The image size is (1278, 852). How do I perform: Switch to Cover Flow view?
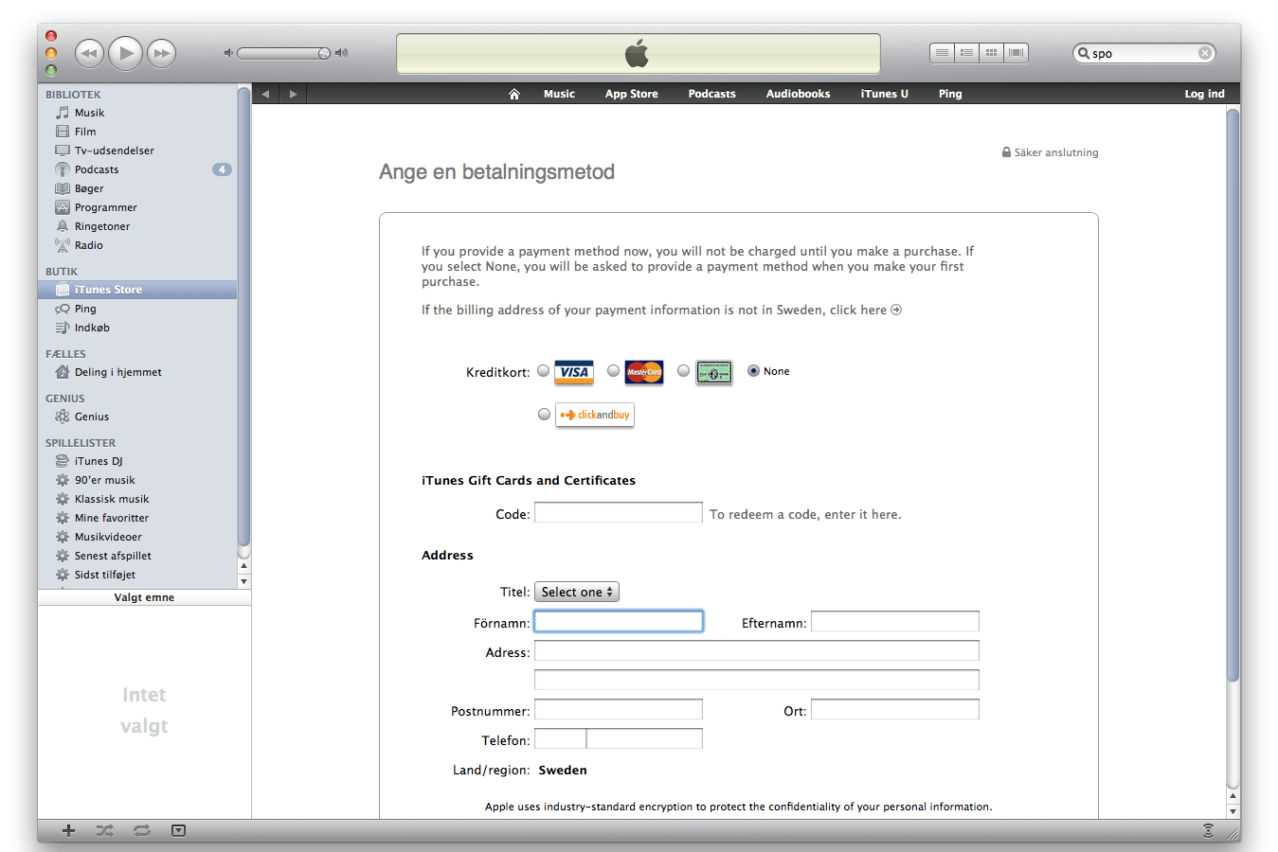pyautogui.click(x=1016, y=53)
